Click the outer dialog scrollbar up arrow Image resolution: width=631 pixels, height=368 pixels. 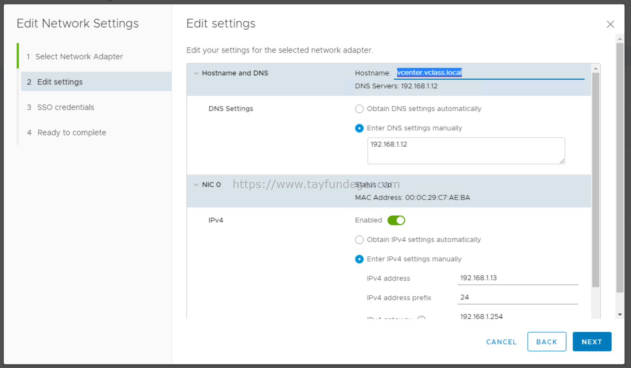[619, 38]
